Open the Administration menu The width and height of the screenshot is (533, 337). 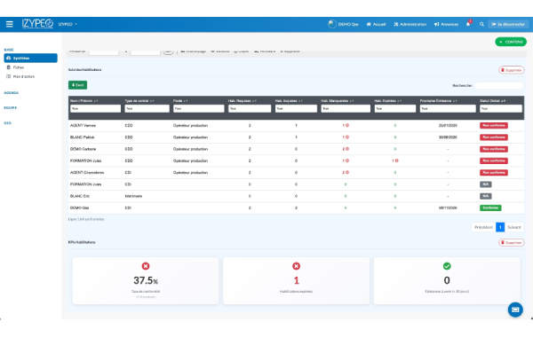pos(410,24)
